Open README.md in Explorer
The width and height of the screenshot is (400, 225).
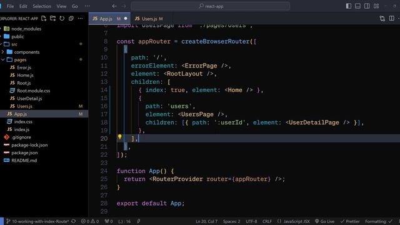pyautogui.click(x=24, y=161)
